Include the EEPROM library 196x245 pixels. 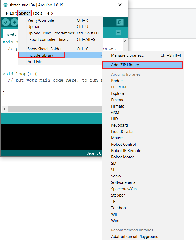click(143, 87)
